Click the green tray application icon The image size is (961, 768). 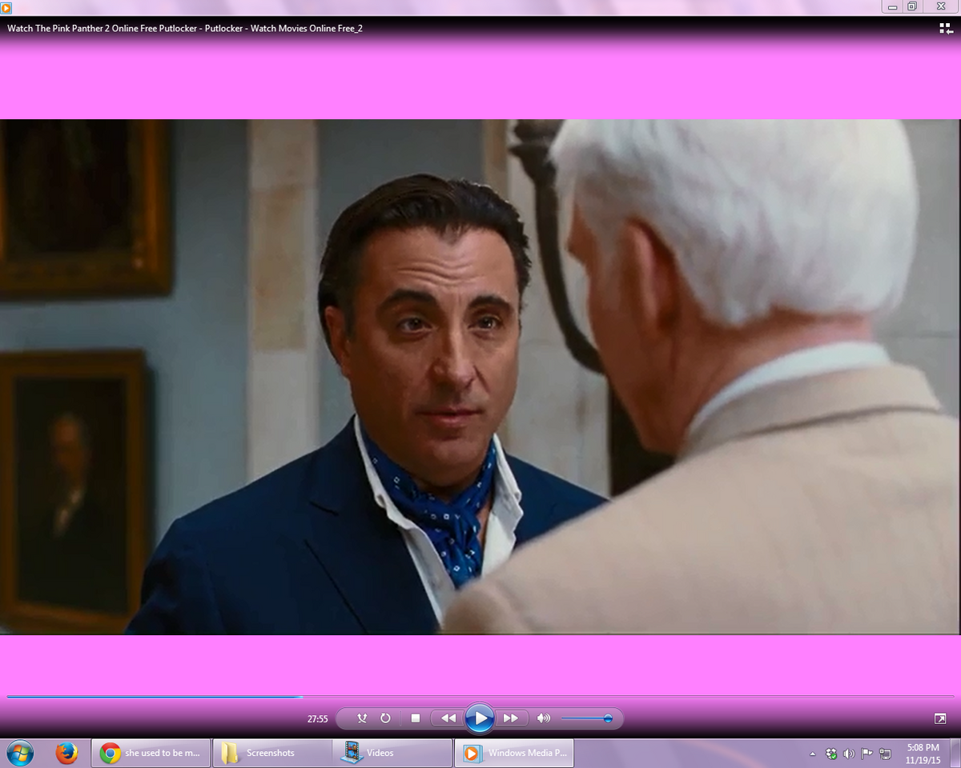point(831,754)
